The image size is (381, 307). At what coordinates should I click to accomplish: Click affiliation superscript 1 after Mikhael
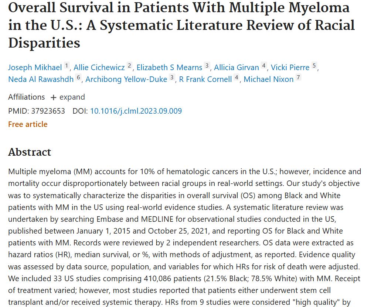tap(67, 66)
